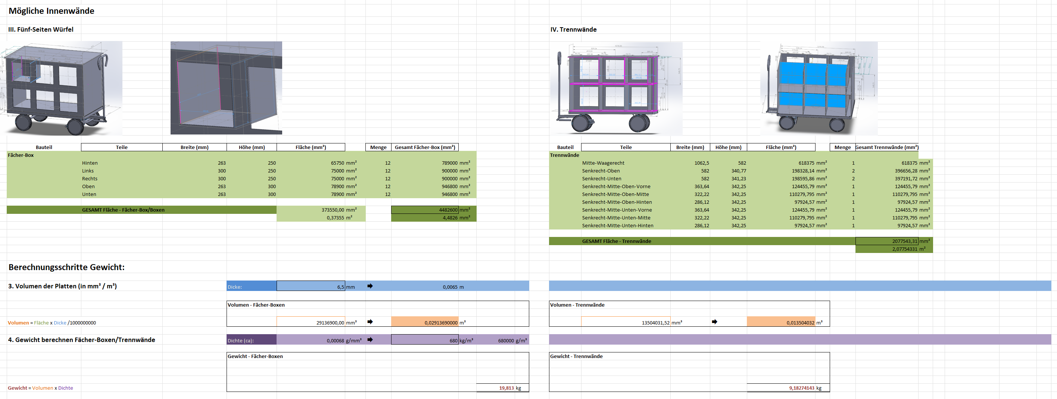Click the Mögliche Innenwände title cell
The width and height of the screenshot is (1057, 399).
coord(52,11)
